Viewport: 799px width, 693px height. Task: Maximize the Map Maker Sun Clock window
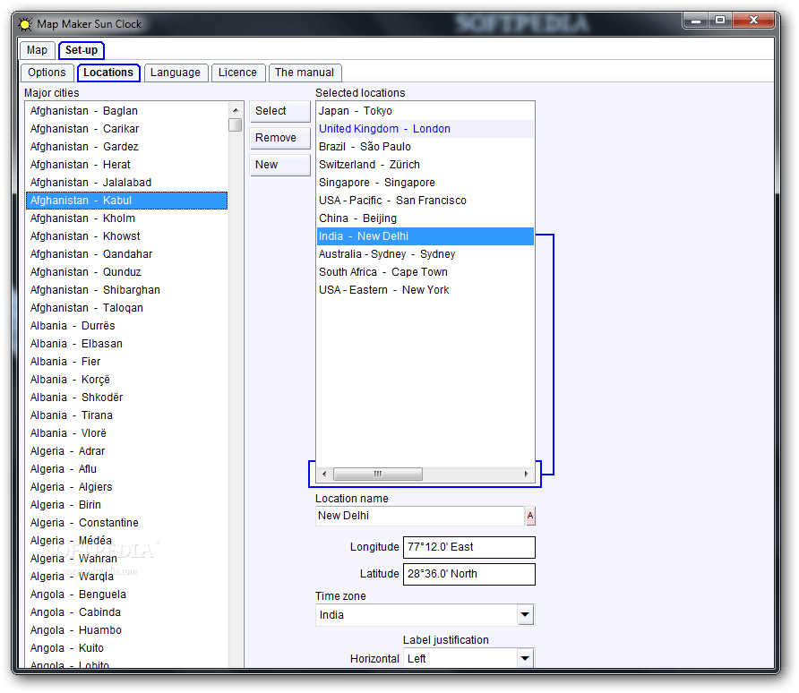click(720, 21)
